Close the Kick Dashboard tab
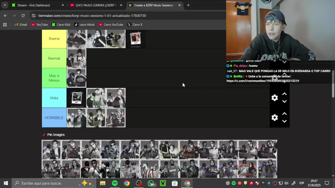 63,5
